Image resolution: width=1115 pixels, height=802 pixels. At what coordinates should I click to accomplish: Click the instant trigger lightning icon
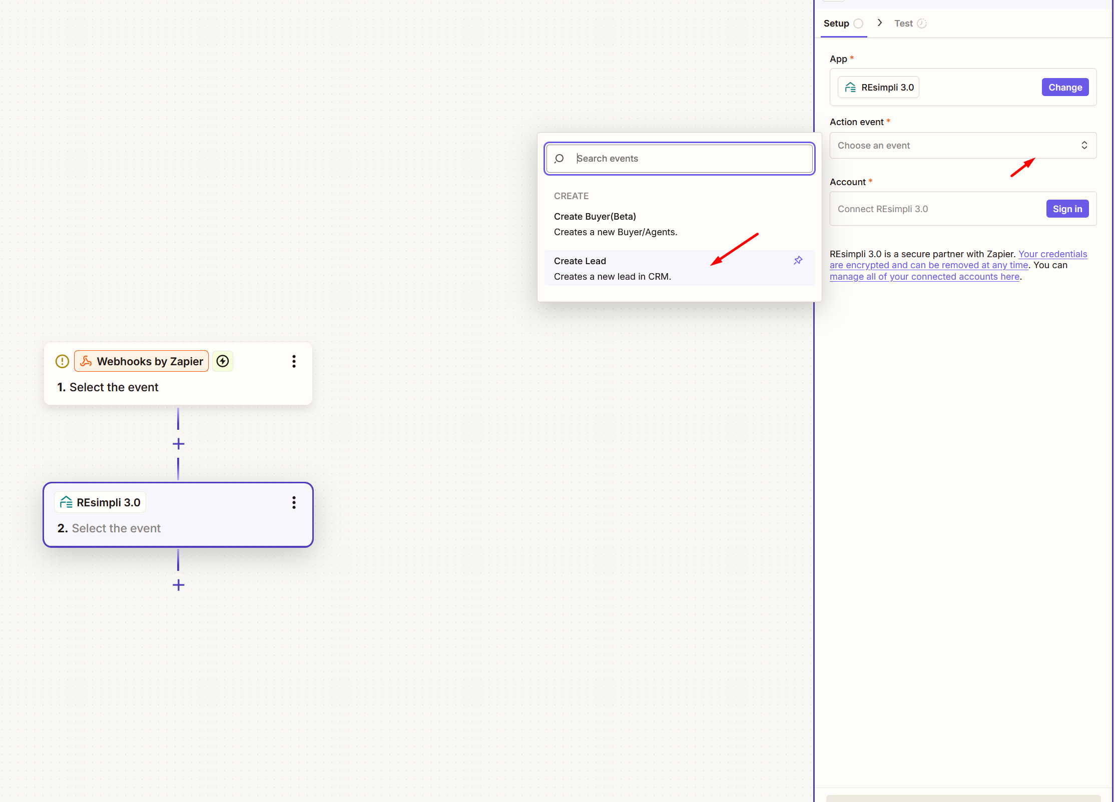(x=223, y=361)
